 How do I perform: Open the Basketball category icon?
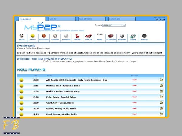coord(44,36)
